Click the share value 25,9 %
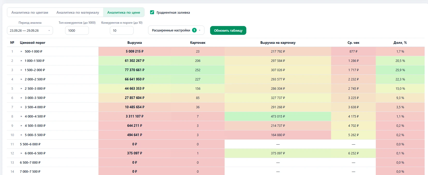 pyautogui.click(x=400, y=70)
